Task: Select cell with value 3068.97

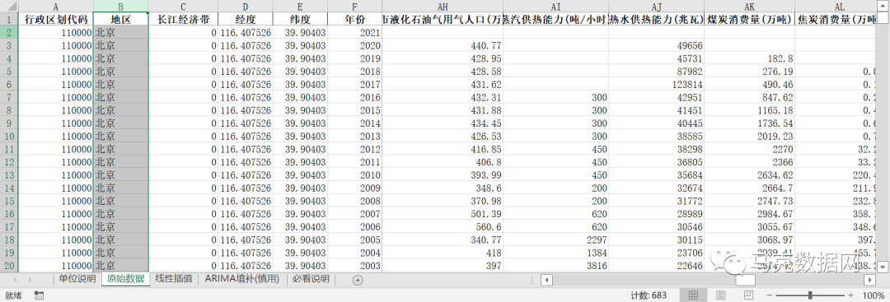Action: [x=750, y=239]
